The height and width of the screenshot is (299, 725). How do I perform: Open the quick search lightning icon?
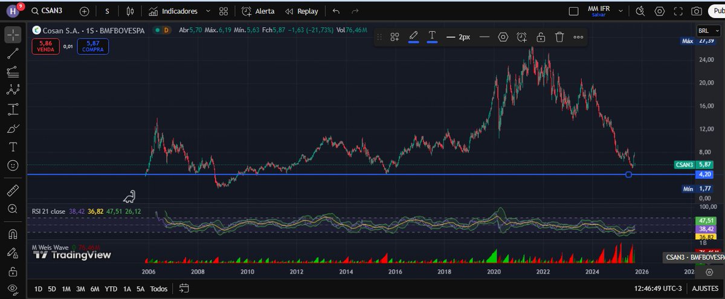coord(642,11)
